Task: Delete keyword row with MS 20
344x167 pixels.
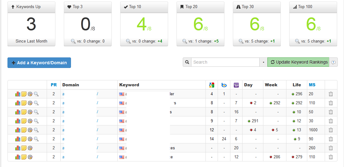Action: 331,94
